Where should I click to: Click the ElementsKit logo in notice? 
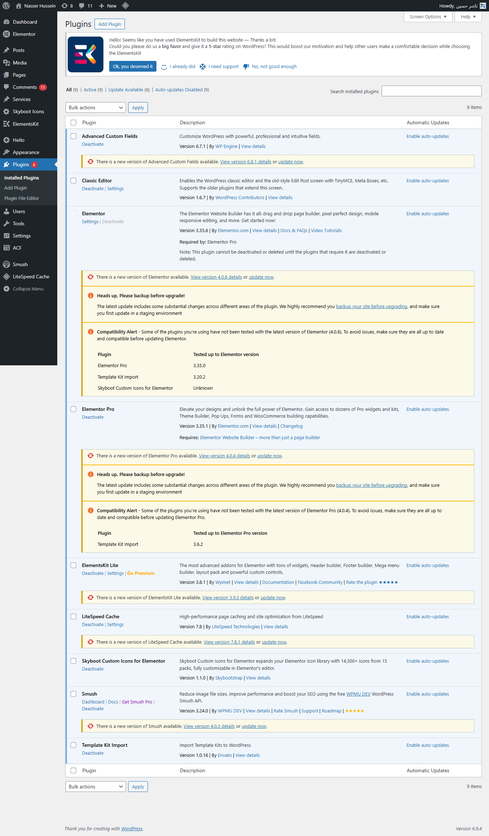[x=86, y=54]
